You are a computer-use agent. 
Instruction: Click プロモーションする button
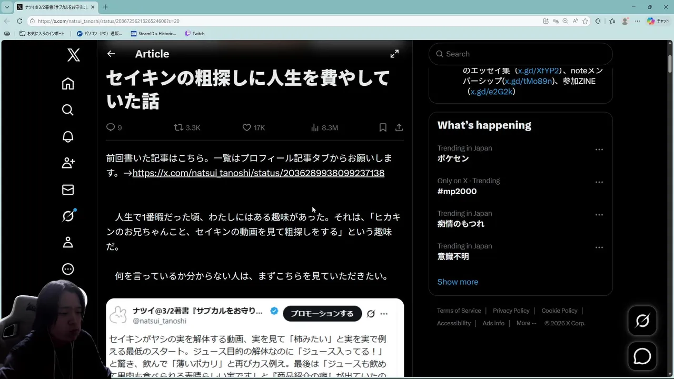[x=322, y=313]
